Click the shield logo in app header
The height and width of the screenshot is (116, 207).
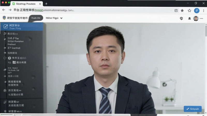pos(4,18)
